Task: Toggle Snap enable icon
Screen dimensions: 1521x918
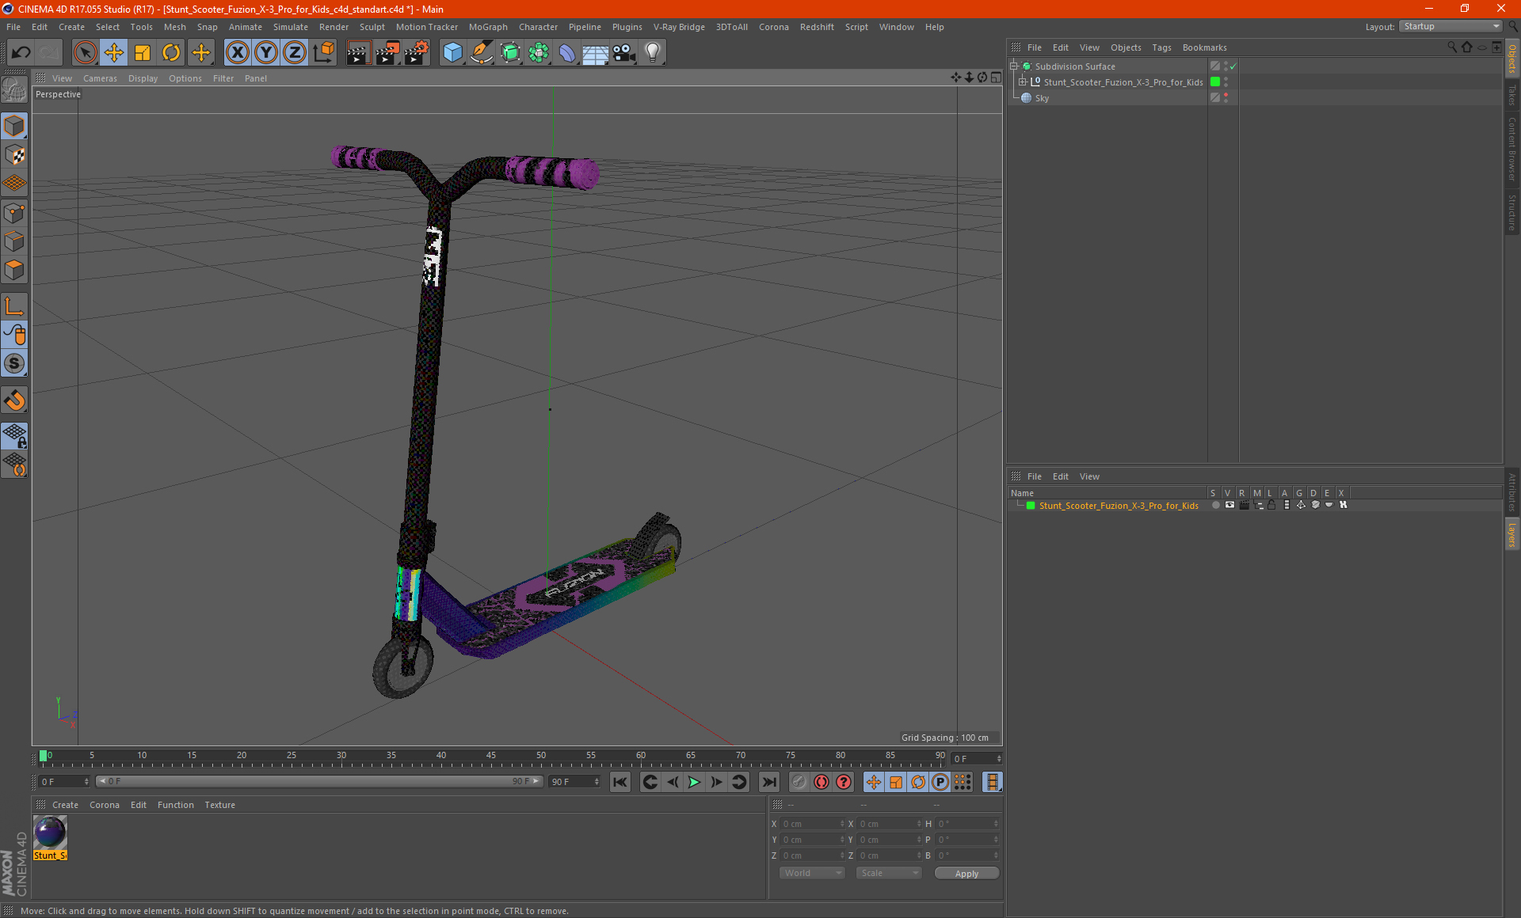Action: (x=14, y=400)
